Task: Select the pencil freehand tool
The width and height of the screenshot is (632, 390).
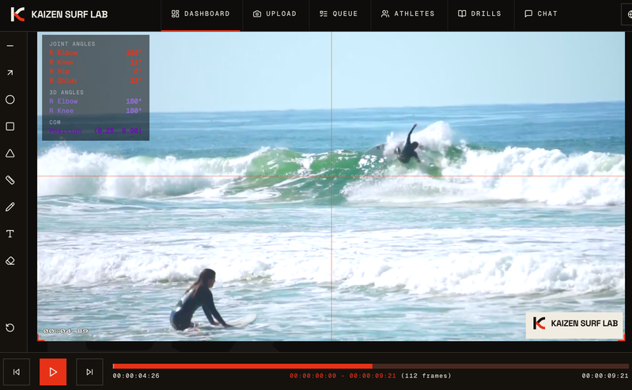Action: tap(10, 207)
